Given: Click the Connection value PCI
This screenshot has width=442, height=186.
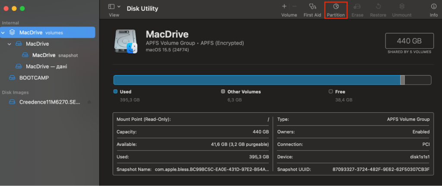Looking at the screenshot, I should click(426, 144).
